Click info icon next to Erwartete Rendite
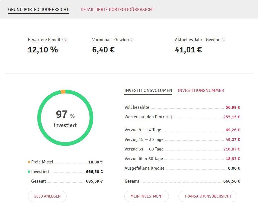This screenshot has height=206, width=258. click(65, 40)
